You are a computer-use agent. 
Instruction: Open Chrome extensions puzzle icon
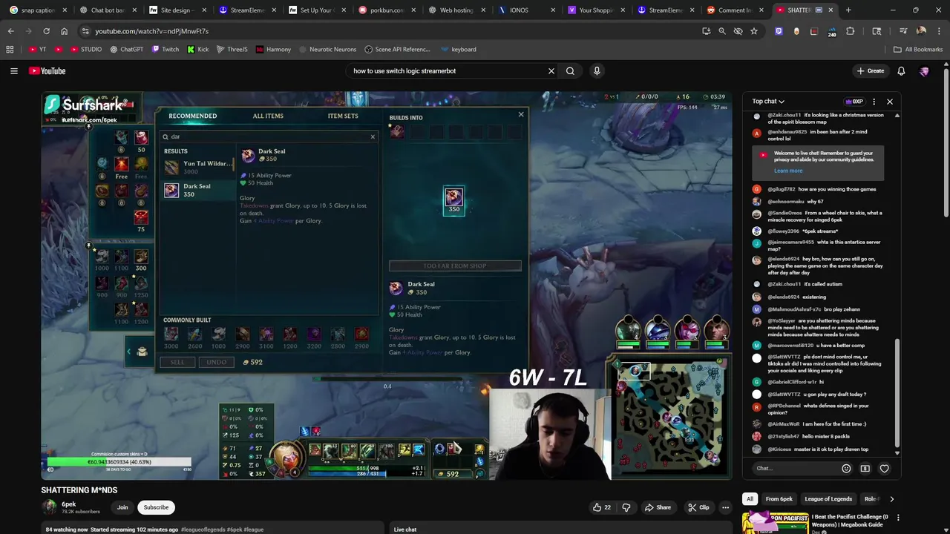(851, 31)
